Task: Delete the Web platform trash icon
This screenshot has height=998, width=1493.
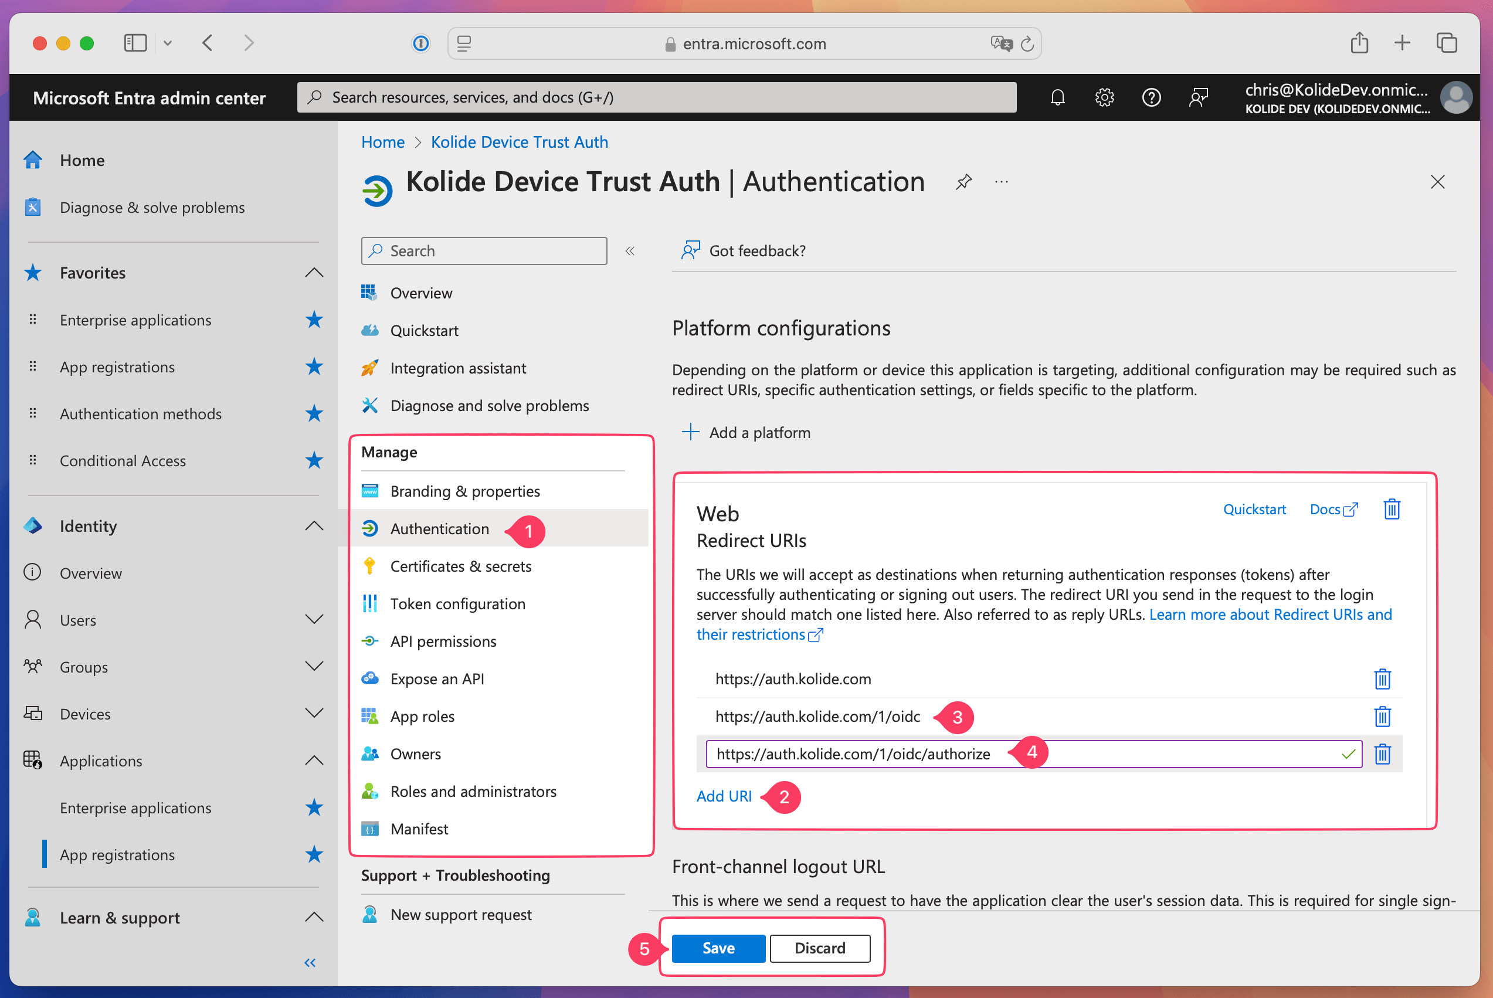Action: pos(1391,509)
